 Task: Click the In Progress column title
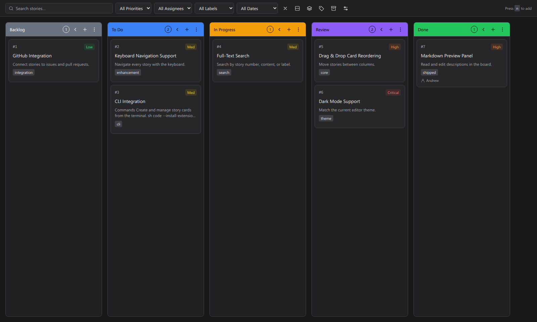[225, 30]
